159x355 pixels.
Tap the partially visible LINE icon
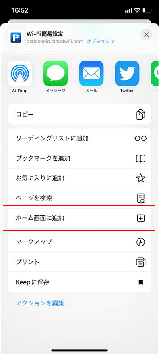[155, 73]
